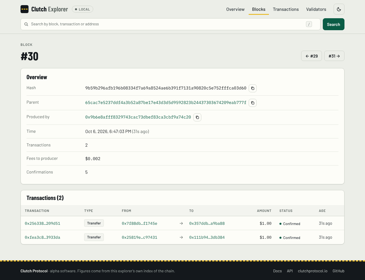Screen dimensions: 365x280
Task: Click the Search button
Action: coord(334,24)
